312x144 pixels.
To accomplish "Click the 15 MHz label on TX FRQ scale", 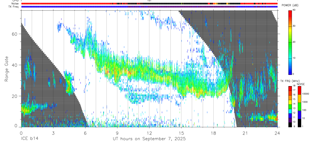I will [294, 99].
